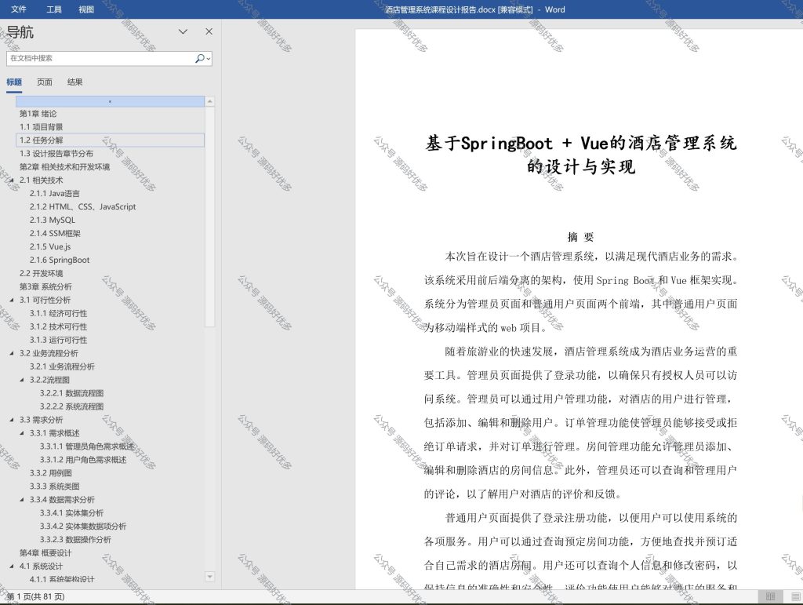Open search options dropdown arrow beside magnifier
Screen dimensions: 803x605
209,59
